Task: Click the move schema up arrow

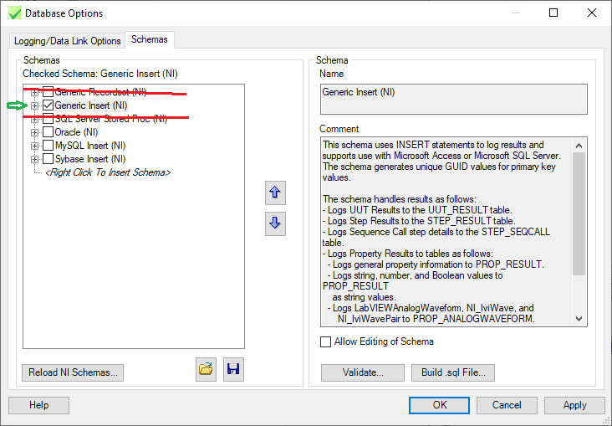Action: (x=275, y=193)
